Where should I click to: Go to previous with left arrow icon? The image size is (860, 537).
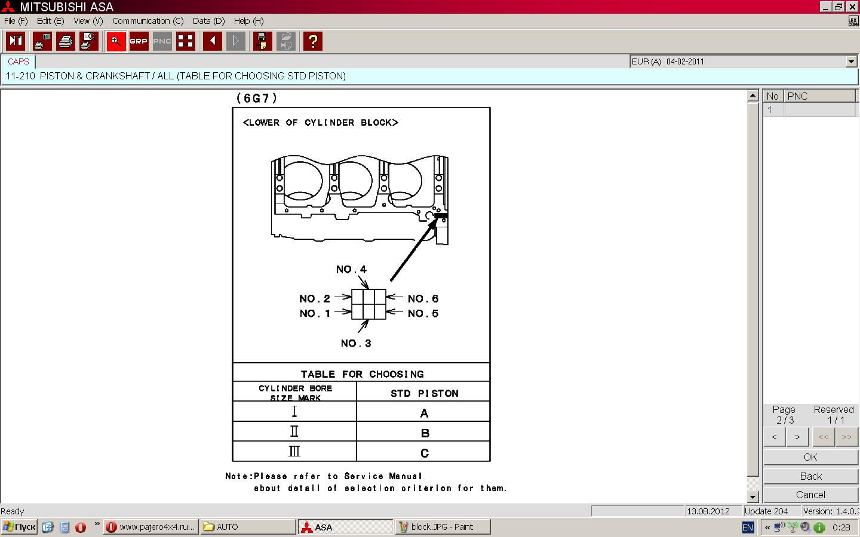213,41
